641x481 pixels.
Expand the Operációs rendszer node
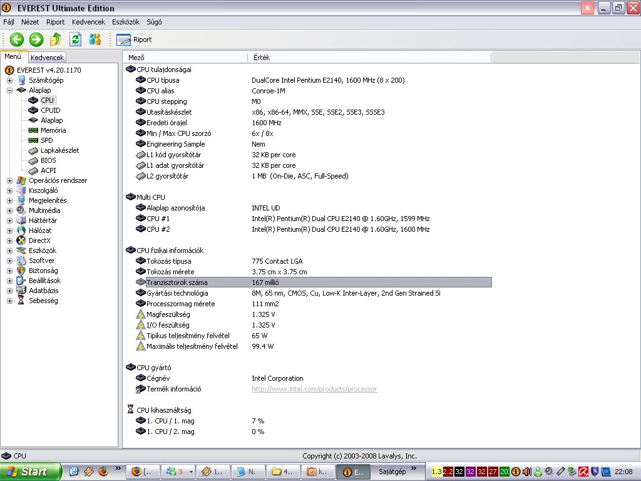click(x=9, y=180)
